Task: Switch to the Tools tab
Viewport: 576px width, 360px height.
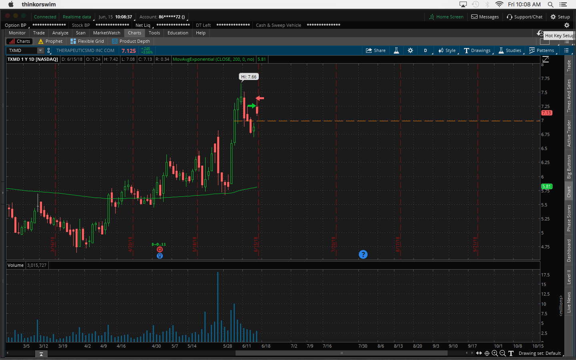Action: click(154, 33)
